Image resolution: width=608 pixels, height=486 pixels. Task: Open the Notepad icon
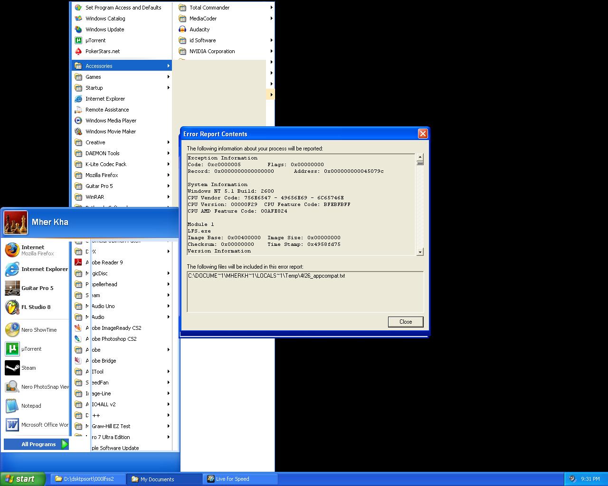click(x=12, y=406)
